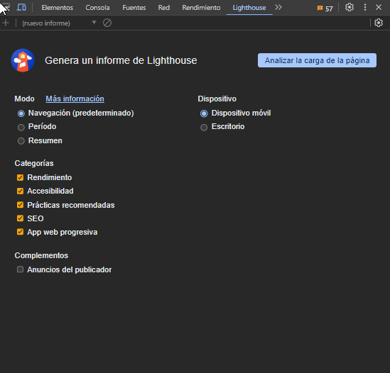The image size is (390, 373).
Task: Select Escritorio device radio button
Action: 204,128
